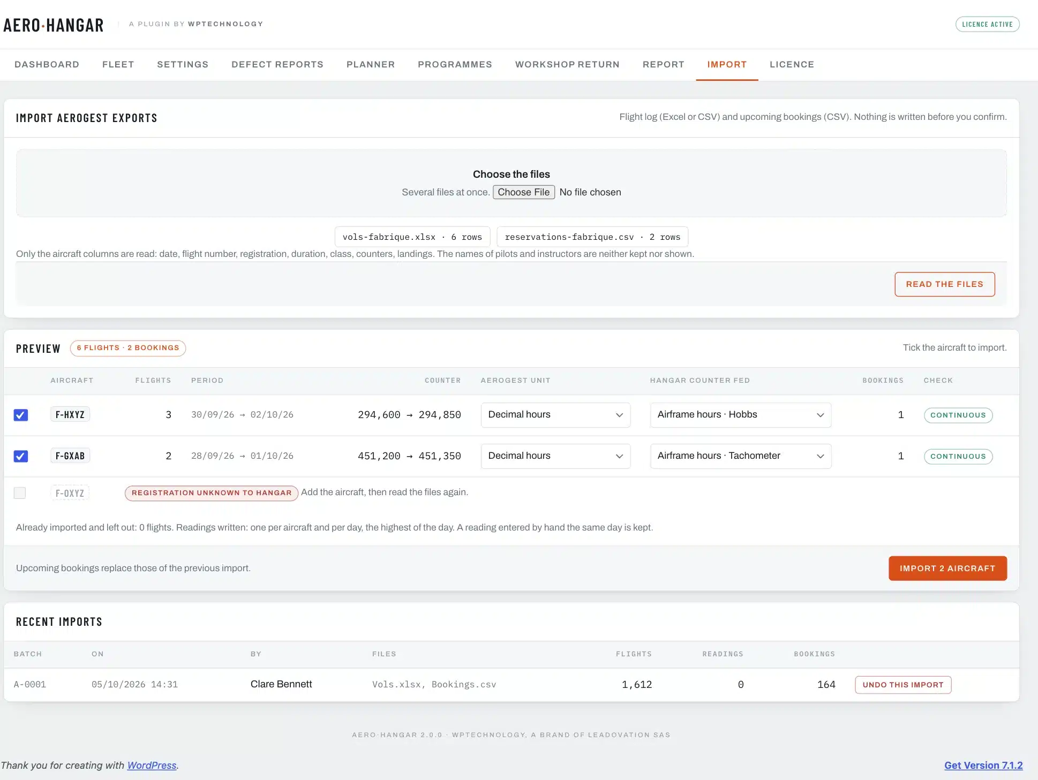Click Continuous check badge for F-GXAB
The width and height of the screenshot is (1038, 780).
tap(958, 457)
